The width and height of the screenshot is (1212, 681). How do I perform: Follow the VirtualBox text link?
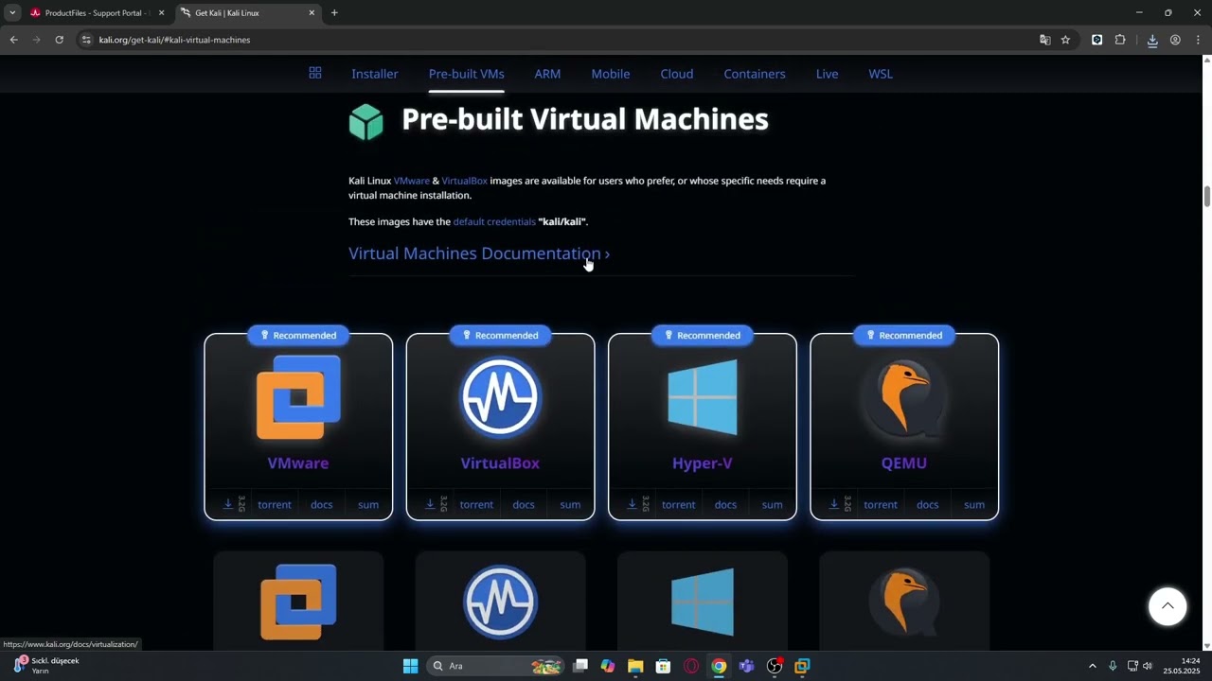(x=464, y=181)
